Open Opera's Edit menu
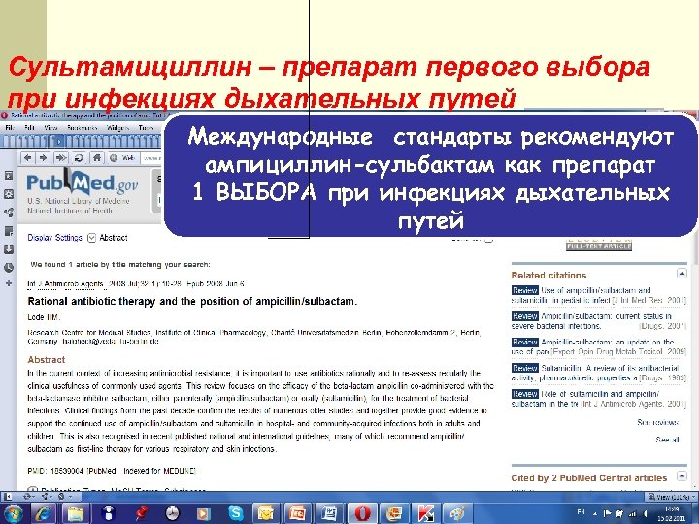This screenshot has height=524, width=699. [x=29, y=127]
